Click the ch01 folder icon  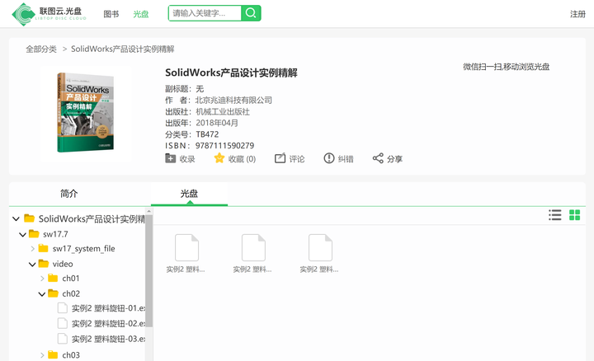point(53,278)
